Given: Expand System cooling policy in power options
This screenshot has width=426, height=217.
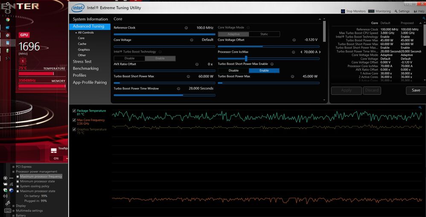Looking at the screenshot, I should tap(18, 186).
